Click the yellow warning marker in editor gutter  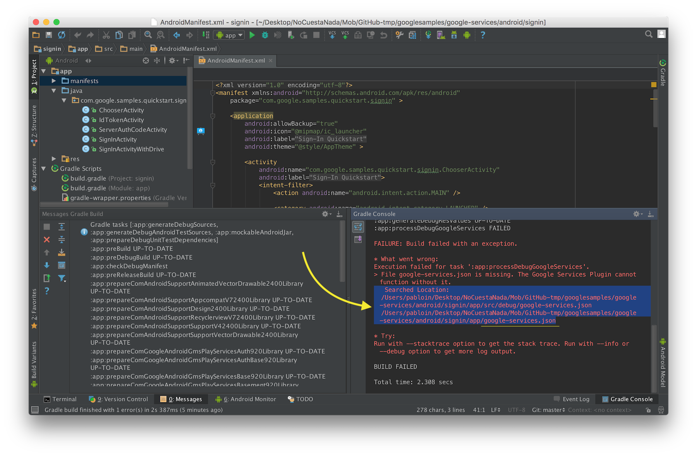click(654, 85)
